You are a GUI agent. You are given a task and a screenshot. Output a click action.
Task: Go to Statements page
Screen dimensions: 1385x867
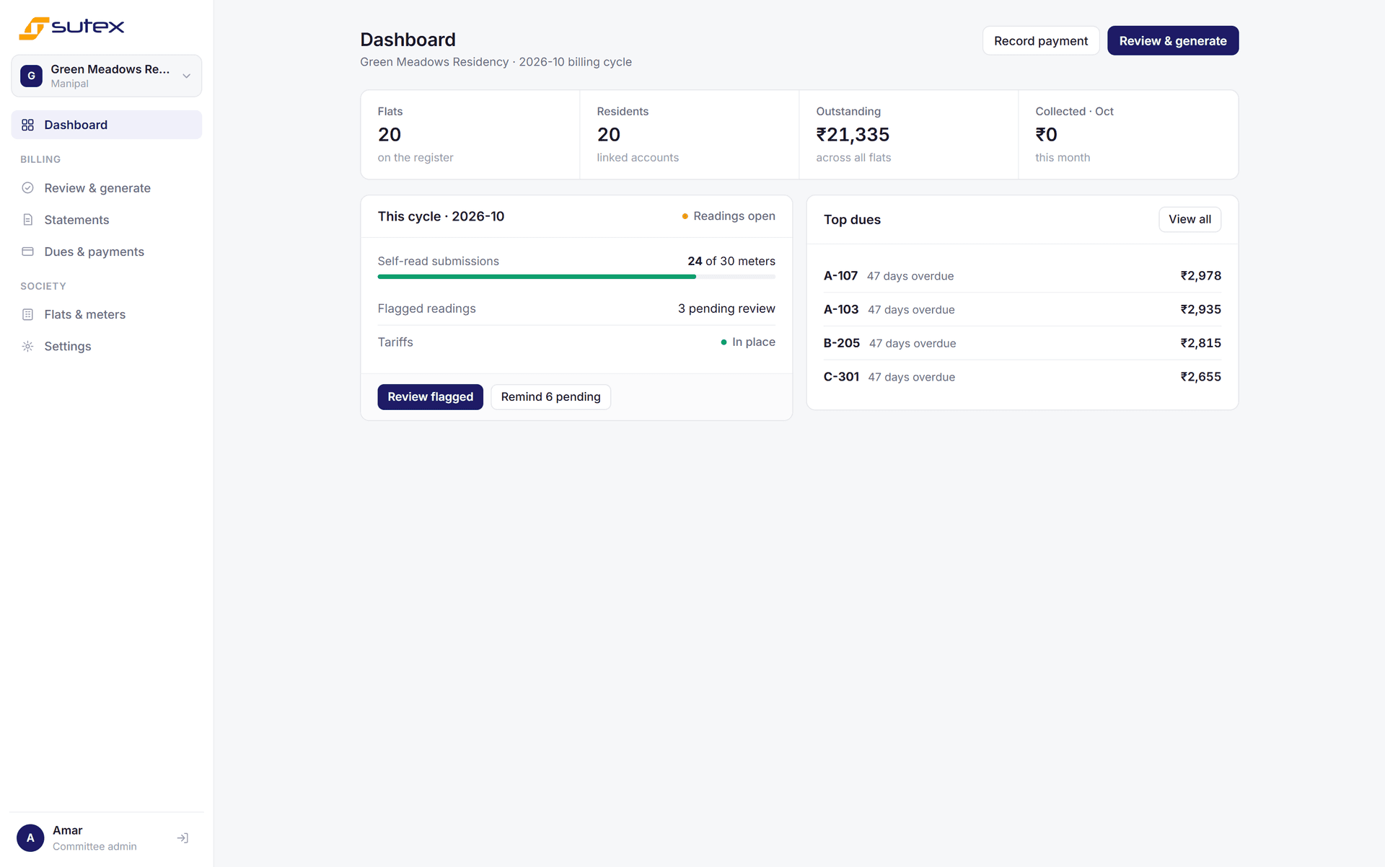(x=107, y=220)
